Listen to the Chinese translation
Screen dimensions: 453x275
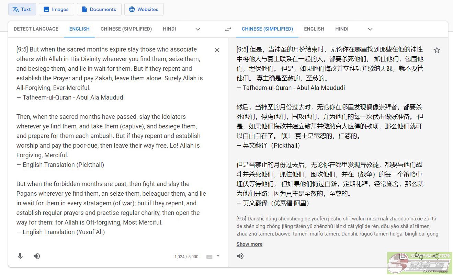[x=240, y=256]
